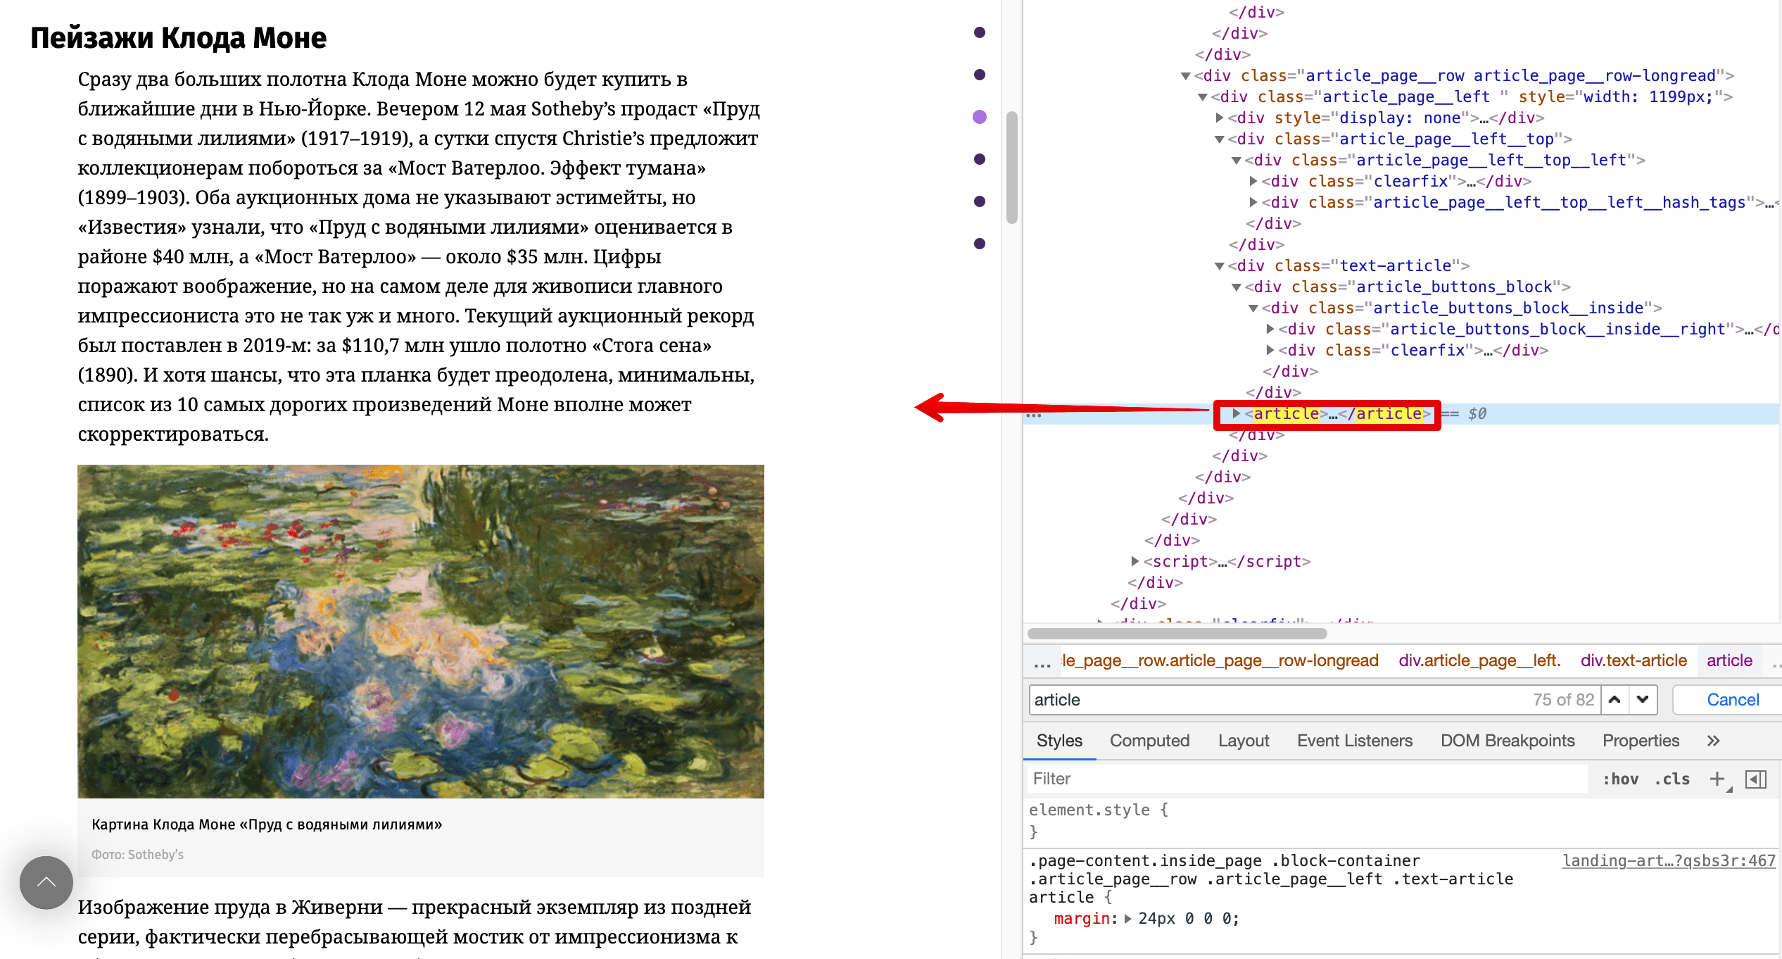Click the second page navigation dot
Viewport: 1782px width, 959px height.
tap(979, 75)
